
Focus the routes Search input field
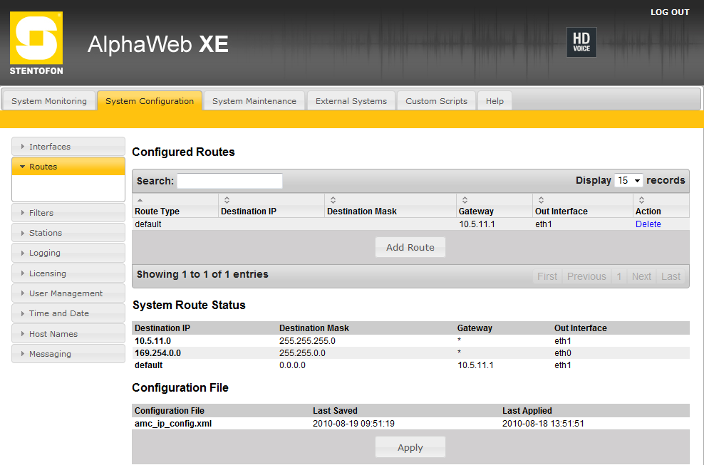229,181
